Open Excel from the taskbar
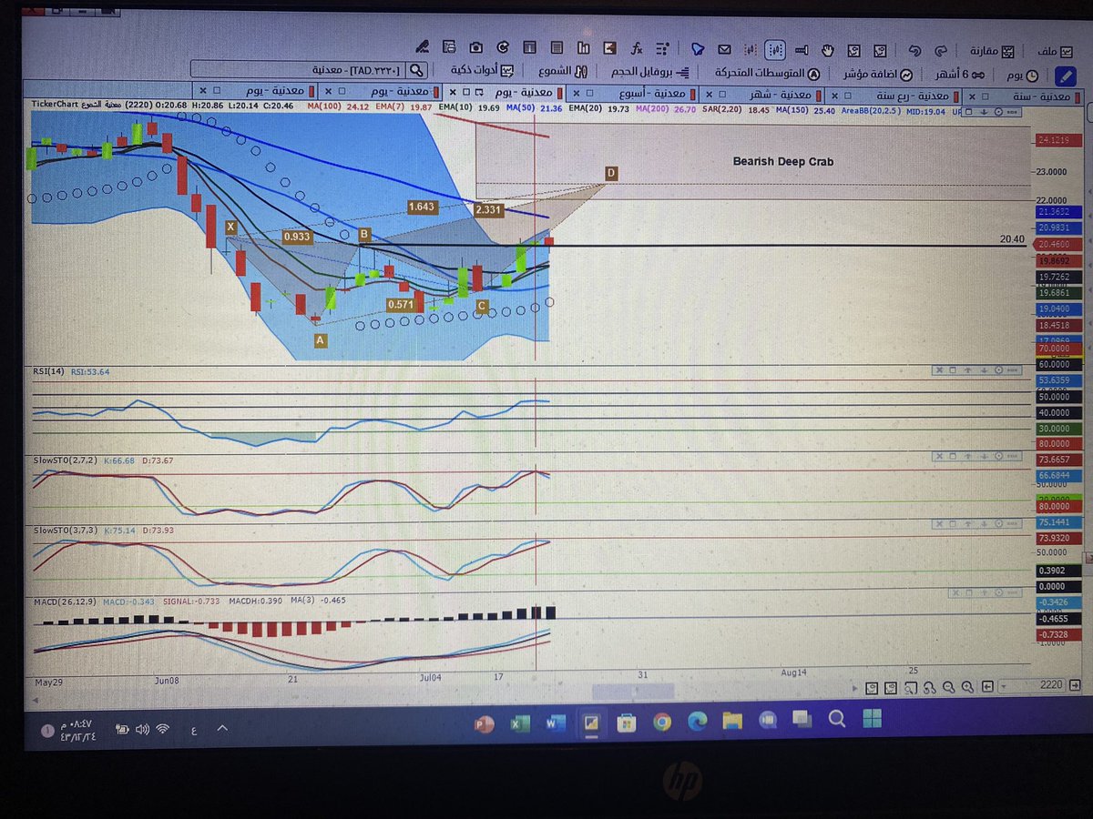The height and width of the screenshot is (819, 1093). (520, 723)
